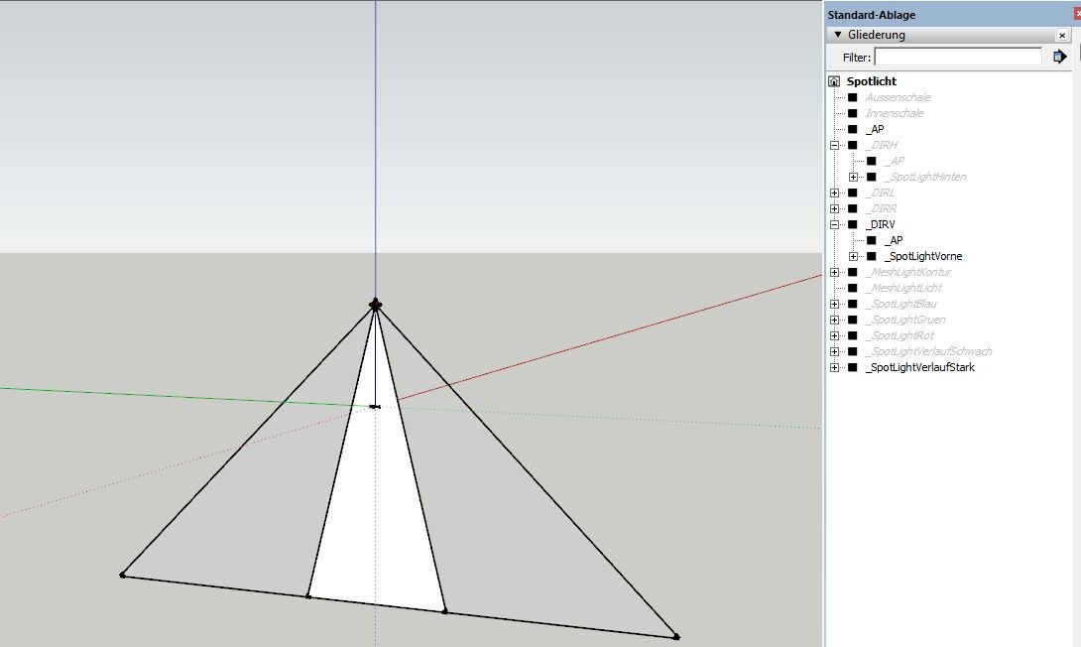Expand the _DIRL tree node
Screen dimensions: 1081x647
(x=834, y=193)
